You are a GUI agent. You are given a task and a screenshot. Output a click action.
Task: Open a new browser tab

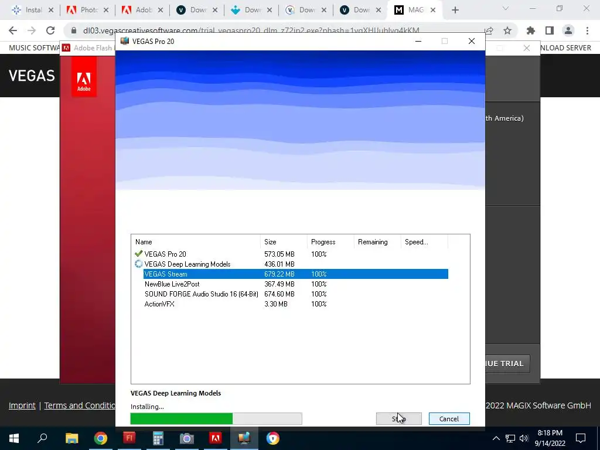[x=455, y=10]
